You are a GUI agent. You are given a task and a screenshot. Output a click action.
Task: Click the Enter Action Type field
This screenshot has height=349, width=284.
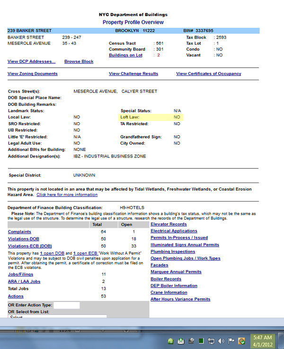[x=66, y=305]
